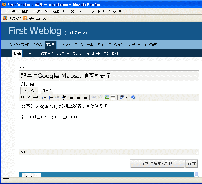Open the ブックマーク(B) menu
The height and width of the screenshot is (184, 202).
(x=78, y=11)
